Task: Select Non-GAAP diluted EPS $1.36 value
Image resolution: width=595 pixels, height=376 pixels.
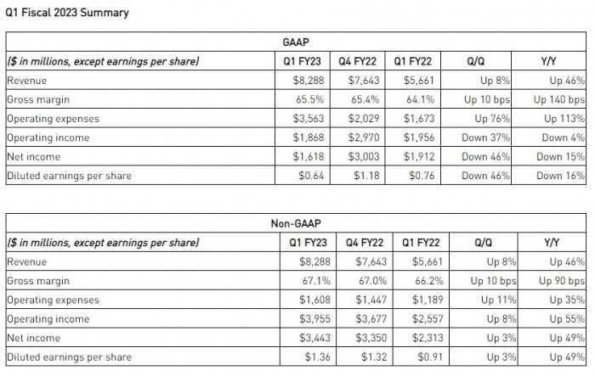Action: [x=309, y=357]
